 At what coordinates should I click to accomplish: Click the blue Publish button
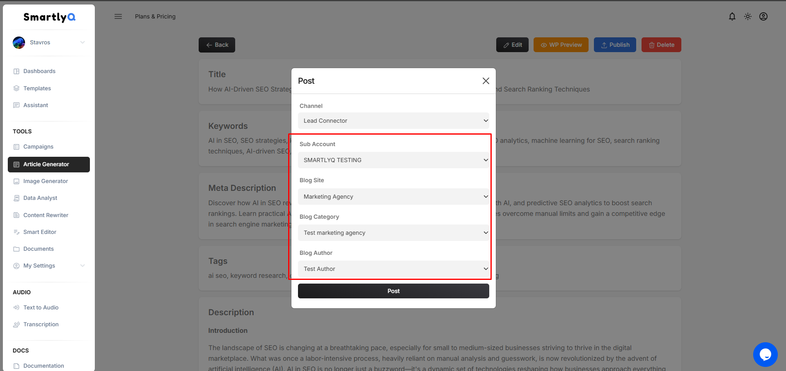pos(615,45)
